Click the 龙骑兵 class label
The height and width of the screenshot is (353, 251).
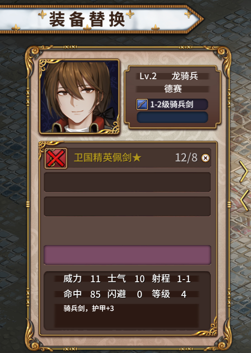click(x=185, y=76)
